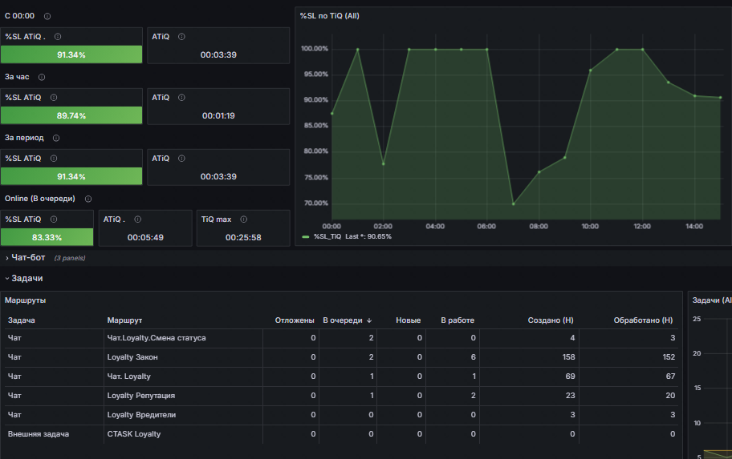Click info icon next to 'С 00:00' header

47,16
